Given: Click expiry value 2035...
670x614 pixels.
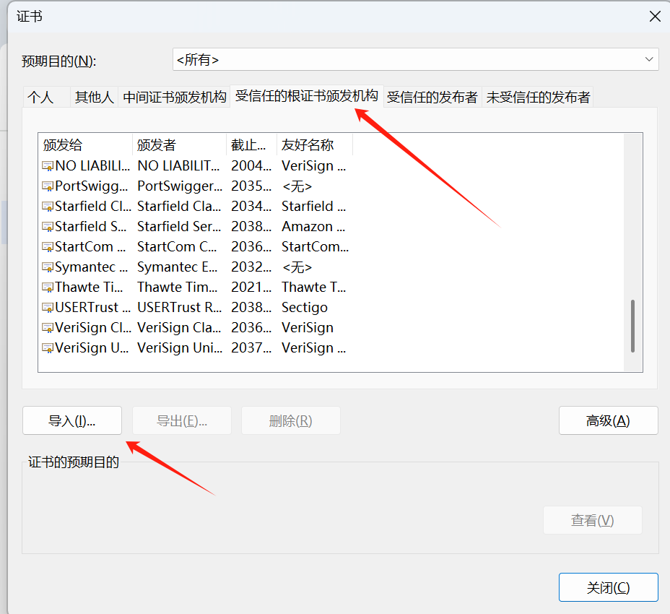Looking at the screenshot, I should [251, 186].
